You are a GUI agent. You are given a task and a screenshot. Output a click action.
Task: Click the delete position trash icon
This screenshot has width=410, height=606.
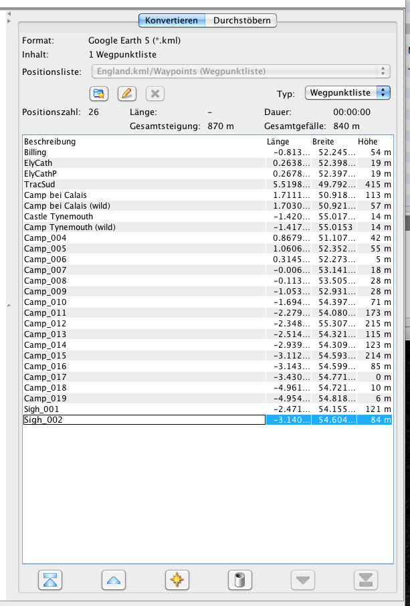point(239,580)
